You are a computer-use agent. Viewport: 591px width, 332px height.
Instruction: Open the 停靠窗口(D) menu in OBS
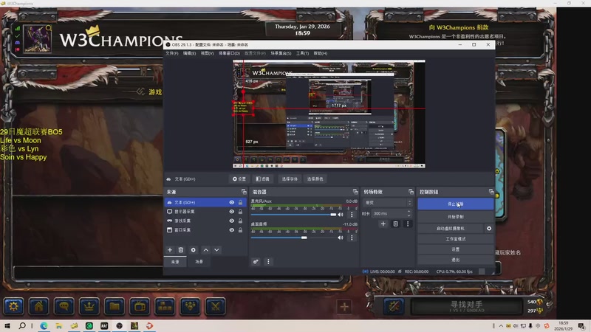pos(229,53)
